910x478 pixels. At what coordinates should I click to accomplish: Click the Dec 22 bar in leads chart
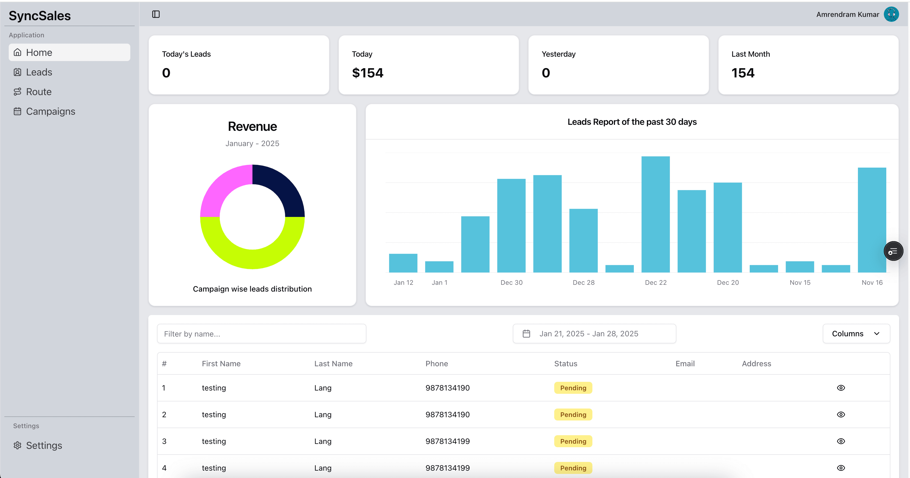pyautogui.click(x=656, y=214)
